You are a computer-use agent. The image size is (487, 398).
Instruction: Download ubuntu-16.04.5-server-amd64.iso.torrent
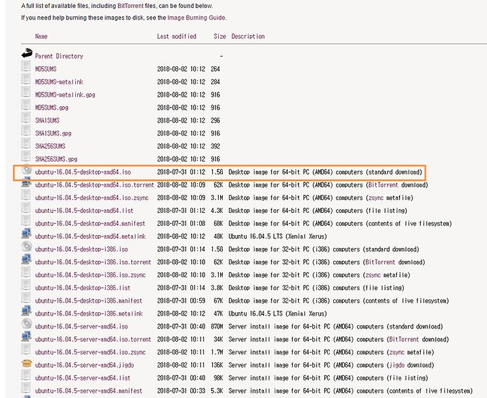pyautogui.click(x=93, y=340)
